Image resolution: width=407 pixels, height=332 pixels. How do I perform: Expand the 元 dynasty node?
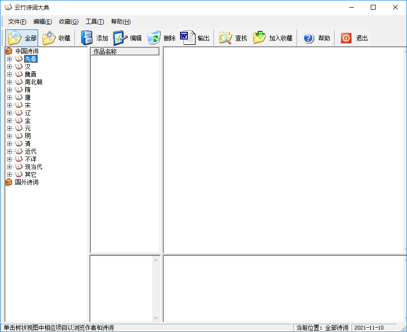(9, 129)
